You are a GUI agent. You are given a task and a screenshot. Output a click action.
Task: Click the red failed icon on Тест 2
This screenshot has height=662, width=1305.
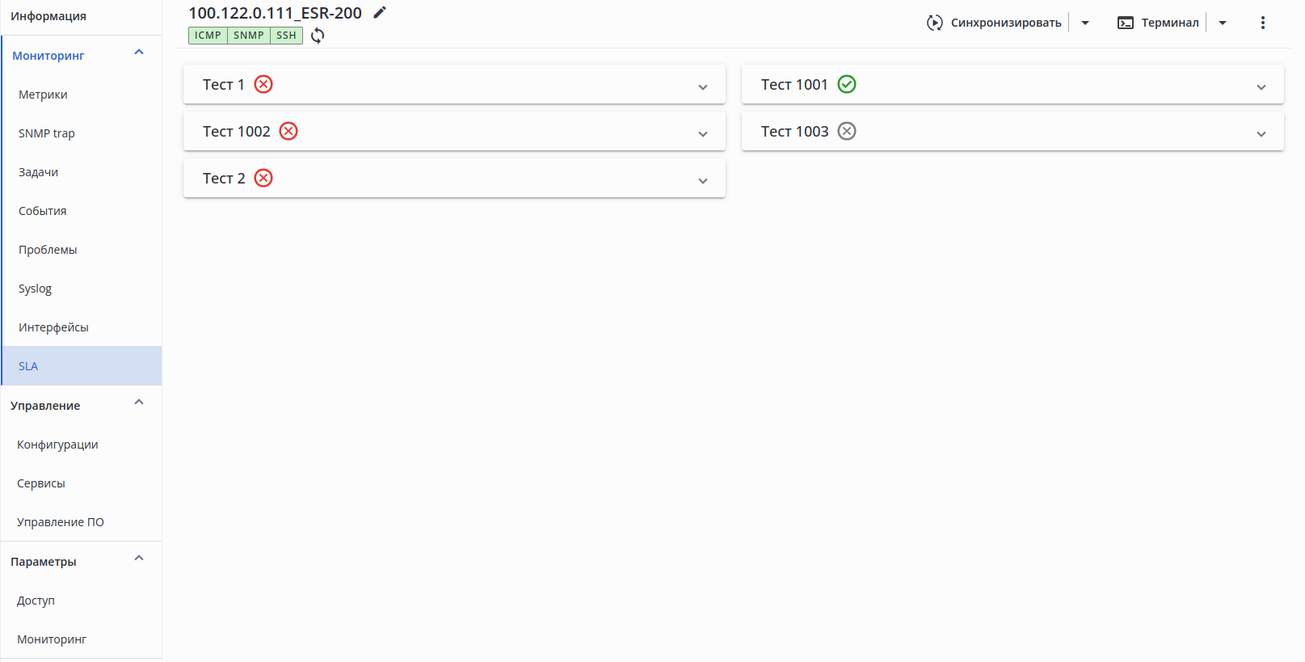263,178
